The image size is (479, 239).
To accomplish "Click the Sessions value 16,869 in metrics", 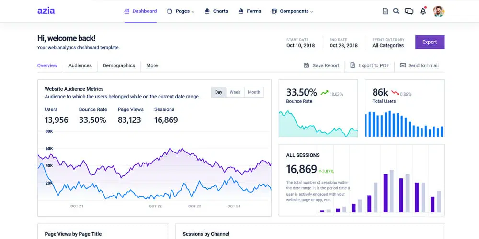I will pos(166,120).
